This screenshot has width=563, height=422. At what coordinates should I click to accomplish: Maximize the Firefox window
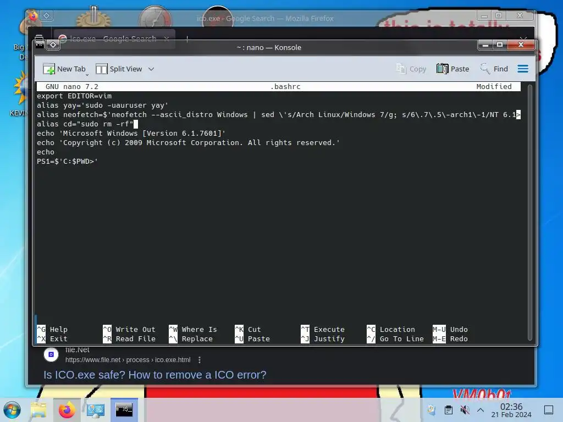point(499,15)
